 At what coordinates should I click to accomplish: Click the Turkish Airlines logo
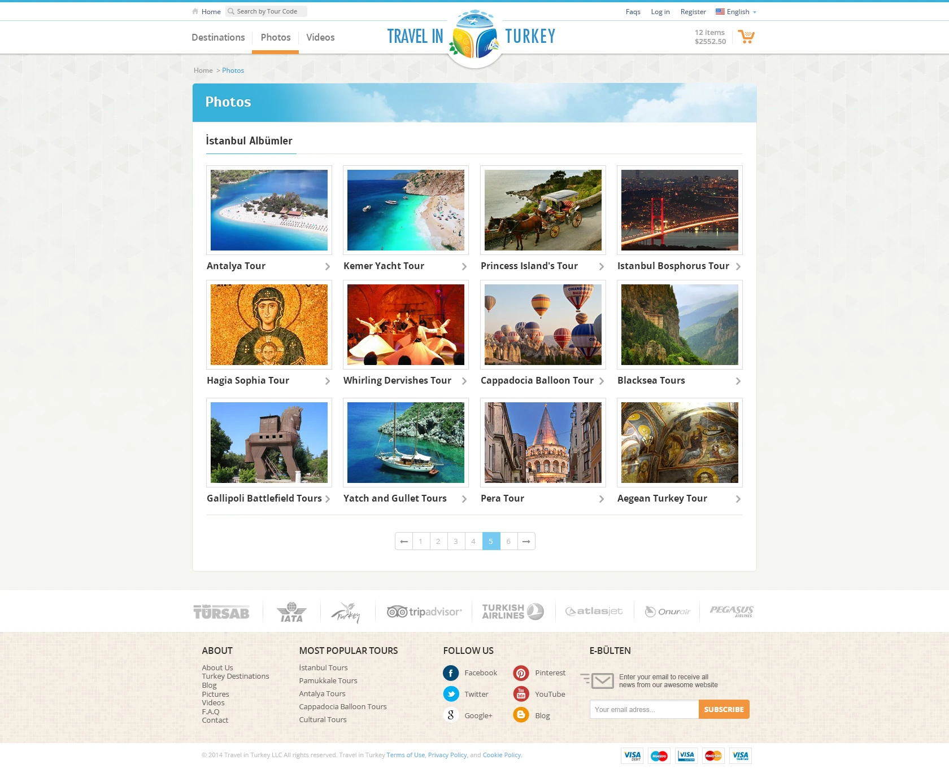coord(512,612)
